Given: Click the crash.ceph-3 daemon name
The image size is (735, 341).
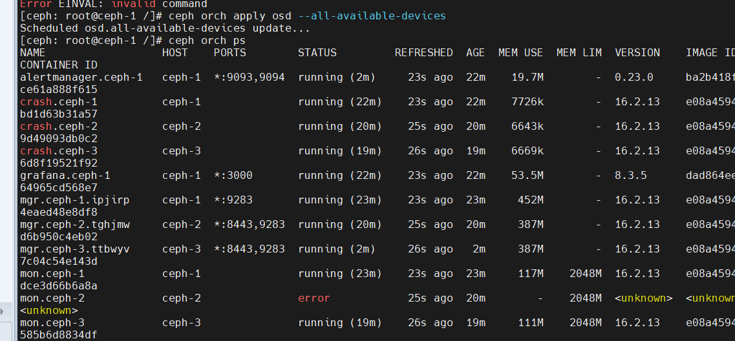Looking at the screenshot, I should click(x=59, y=151).
